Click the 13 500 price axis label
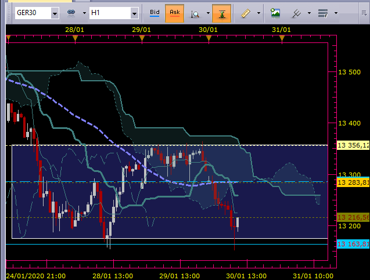Image resolution: width=370 pixels, height=280 pixels. click(350, 72)
